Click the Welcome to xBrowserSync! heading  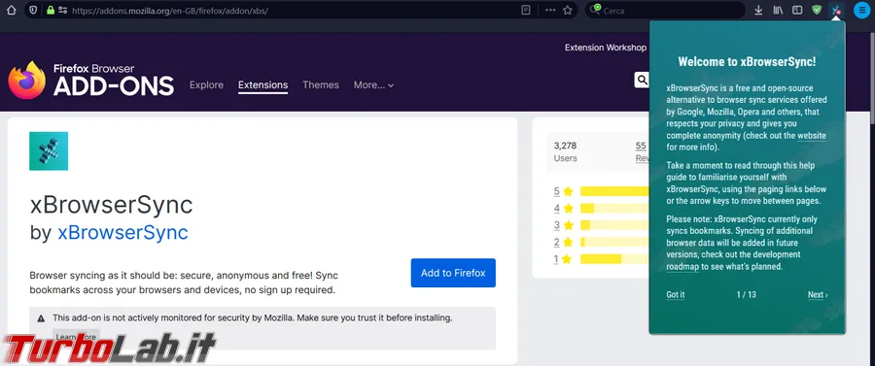747,62
